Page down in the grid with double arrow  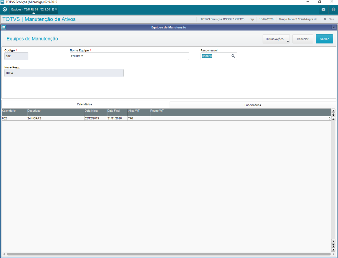click(333, 246)
